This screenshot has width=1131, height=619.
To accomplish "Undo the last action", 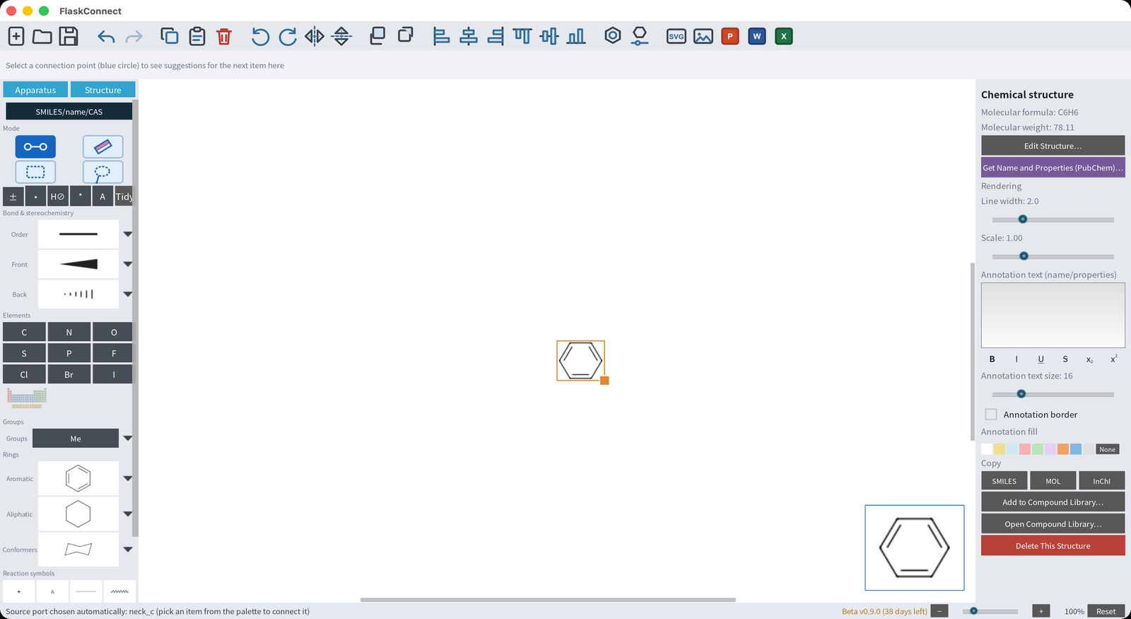I will [107, 36].
